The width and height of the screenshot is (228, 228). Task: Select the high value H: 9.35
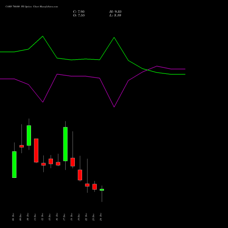click(115, 12)
